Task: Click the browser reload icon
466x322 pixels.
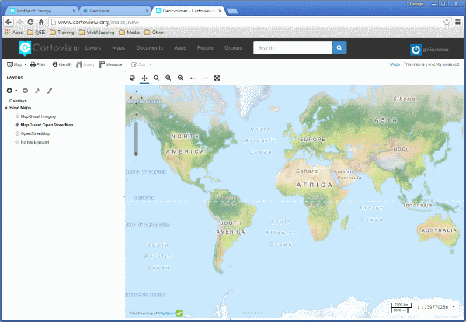Action: (x=30, y=22)
